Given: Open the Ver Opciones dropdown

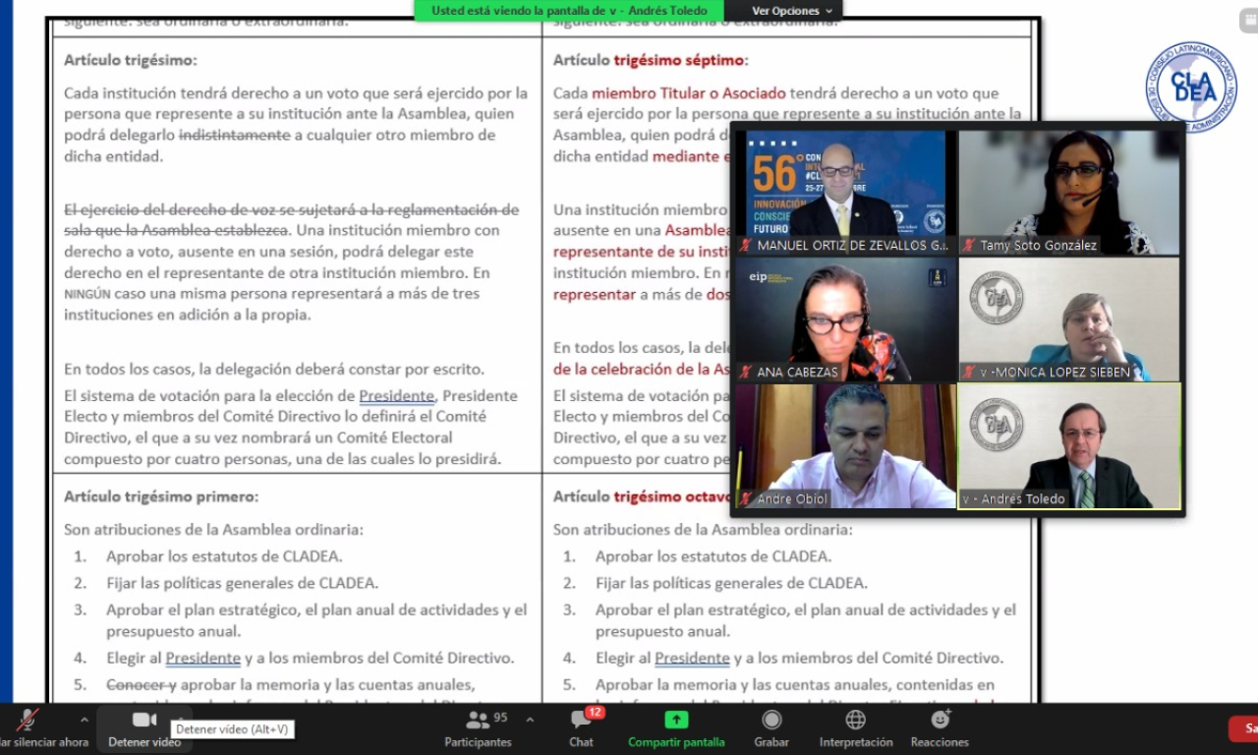Looking at the screenshot, I should click(x=792, y=11).
